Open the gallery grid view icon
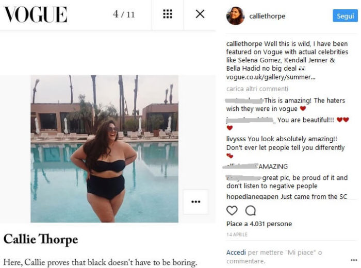361x268 pixels. pos(168,14)
